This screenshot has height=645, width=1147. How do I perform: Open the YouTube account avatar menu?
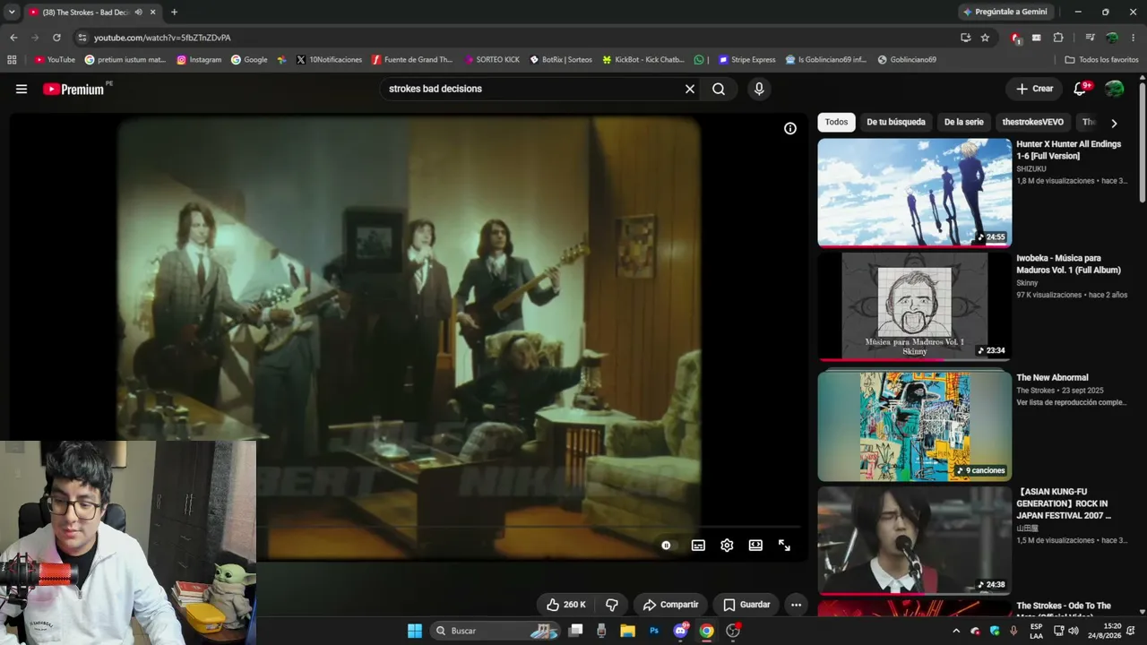(x=1115, y=89)
